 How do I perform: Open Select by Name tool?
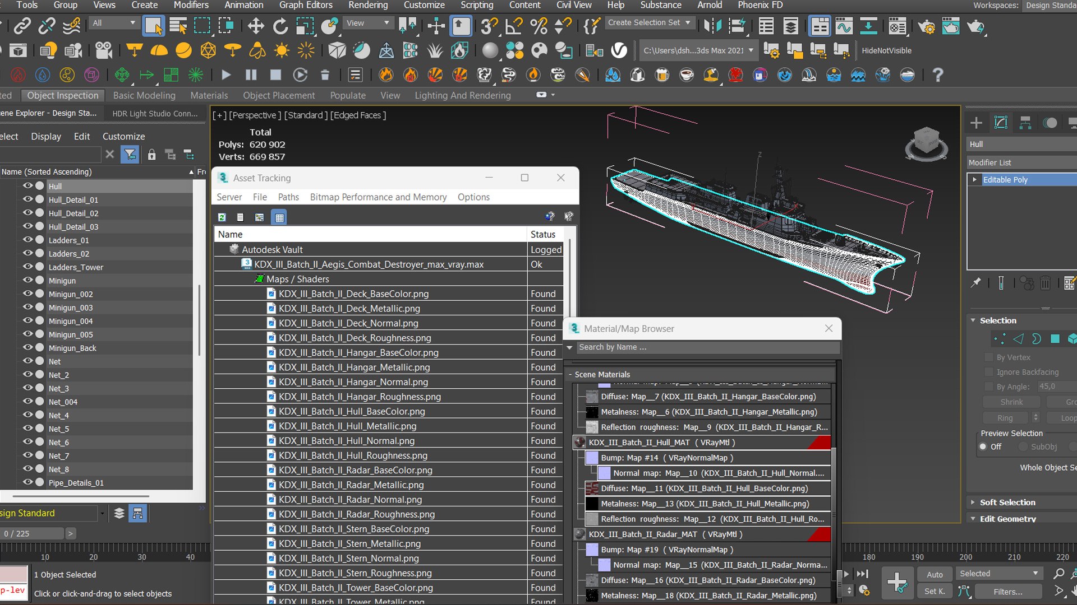tap(178, 26)
